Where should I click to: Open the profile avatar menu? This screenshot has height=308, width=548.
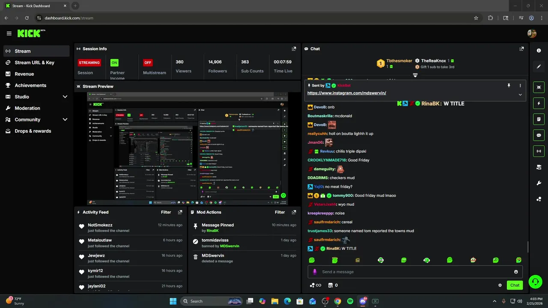pyautogui.click(x=532, y=33)
